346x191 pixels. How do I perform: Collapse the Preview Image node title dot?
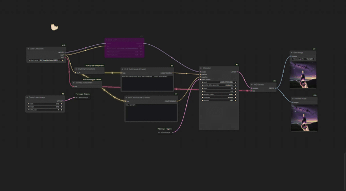(293, 98)
